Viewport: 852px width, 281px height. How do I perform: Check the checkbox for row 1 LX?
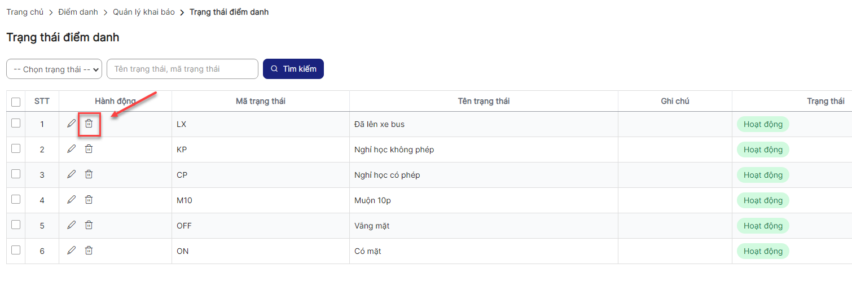pyautogui.click(x=16, y=123)
